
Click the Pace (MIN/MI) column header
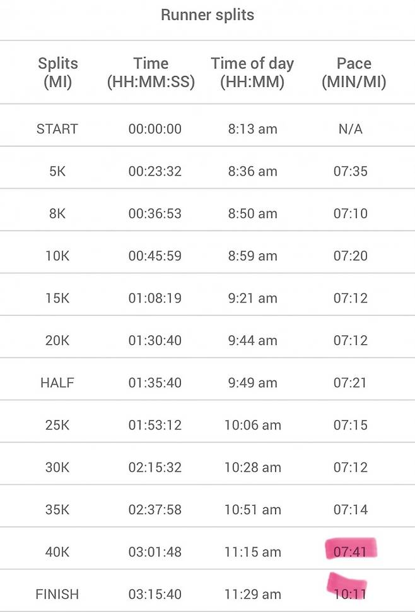pyautogui.click(x=354, y=73)
